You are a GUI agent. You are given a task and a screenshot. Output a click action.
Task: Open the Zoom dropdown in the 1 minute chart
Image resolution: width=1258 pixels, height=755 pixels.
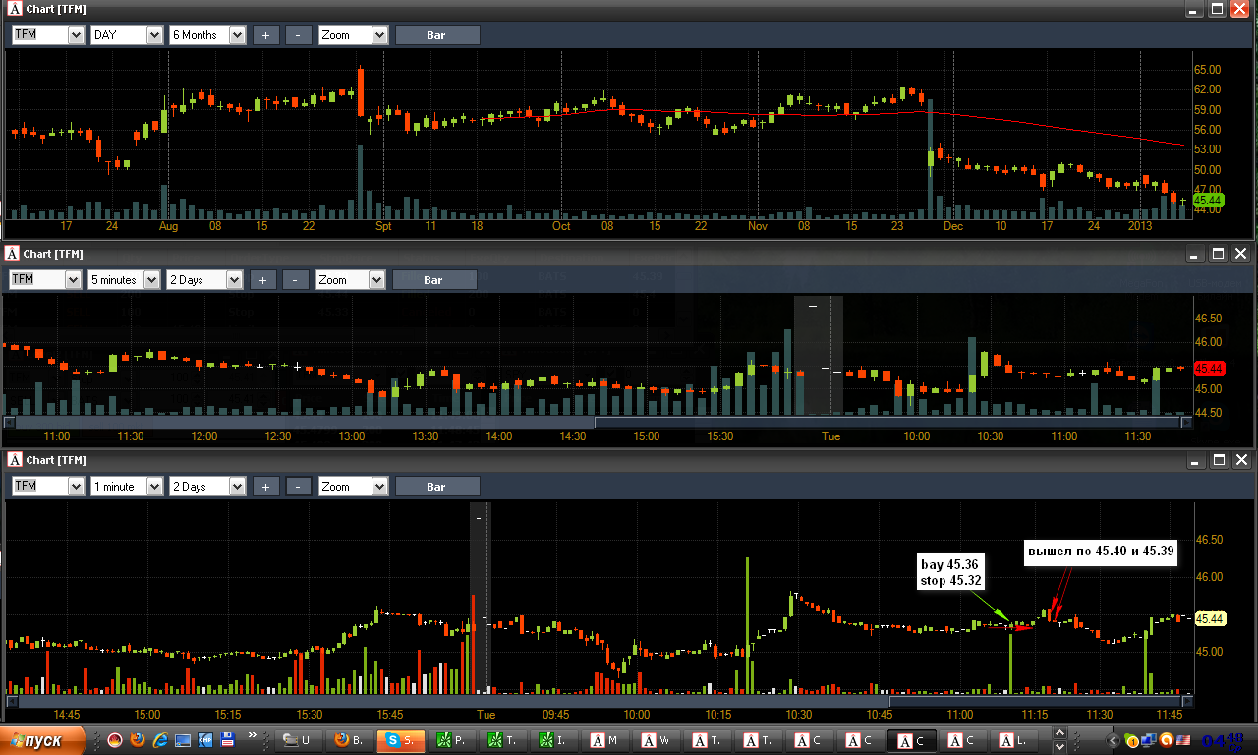click(354, 487)
